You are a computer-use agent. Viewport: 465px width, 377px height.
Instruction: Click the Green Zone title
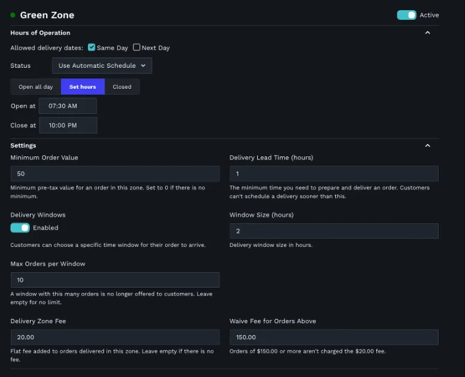(x=47, y=15)
